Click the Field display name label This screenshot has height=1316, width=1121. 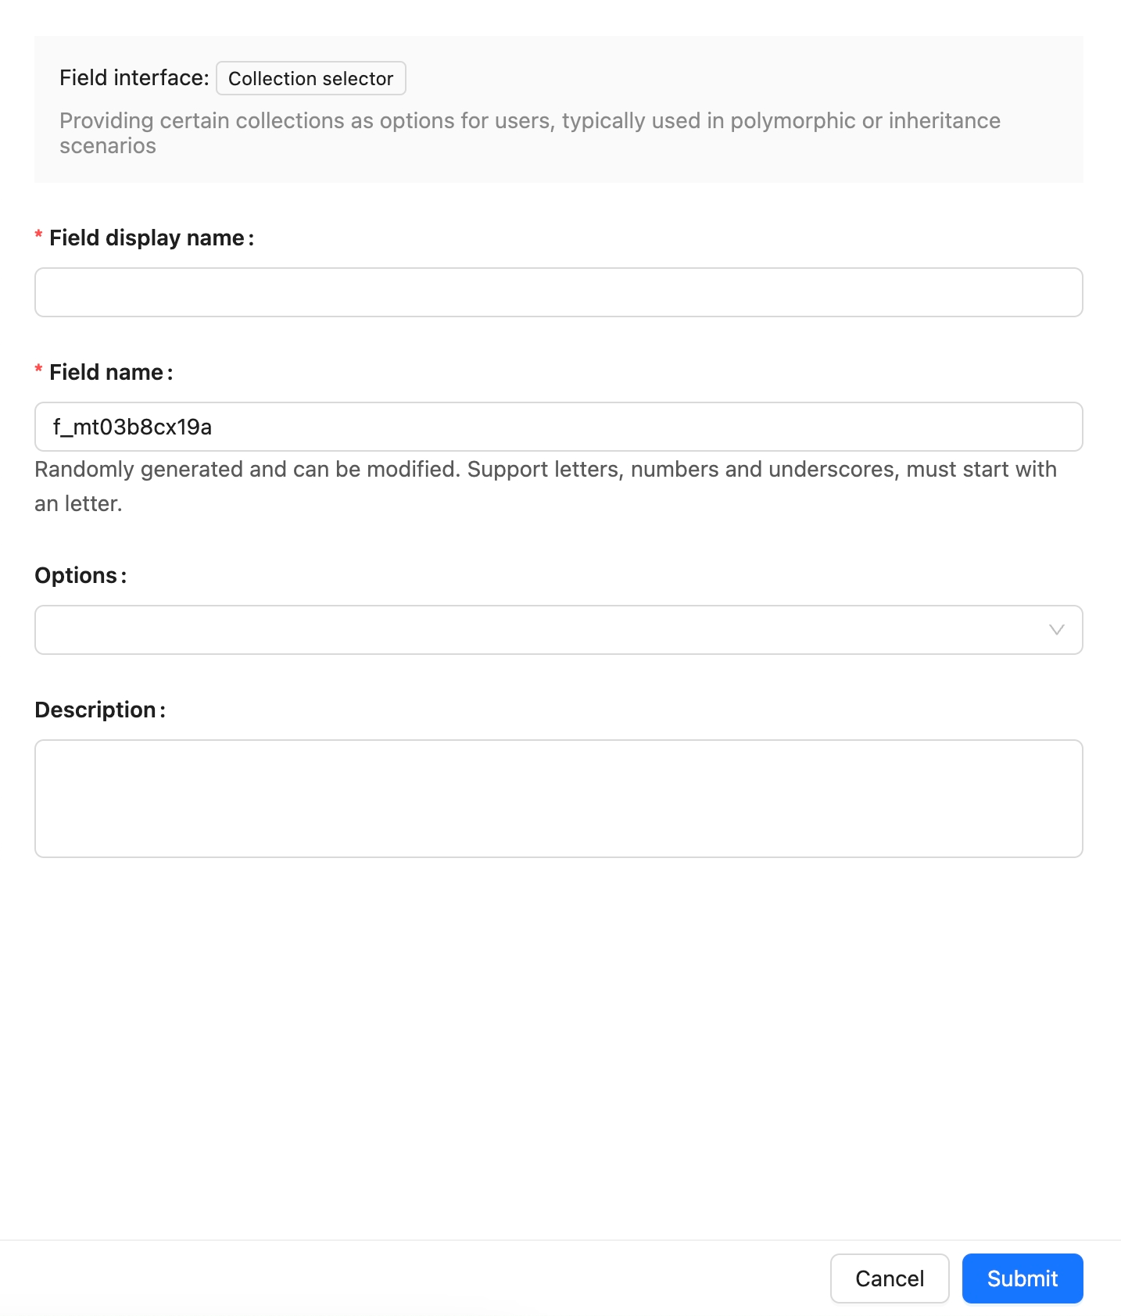(147, 238)
